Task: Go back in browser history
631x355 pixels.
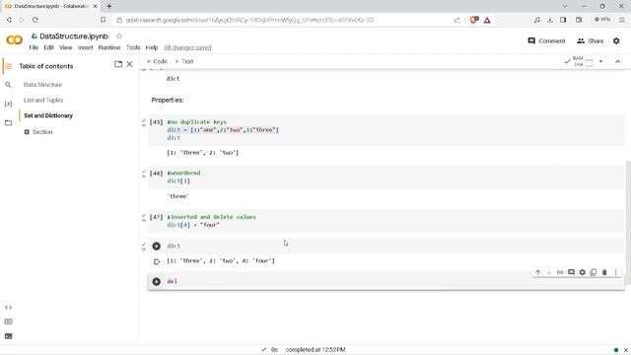Action: click(9, 20)
